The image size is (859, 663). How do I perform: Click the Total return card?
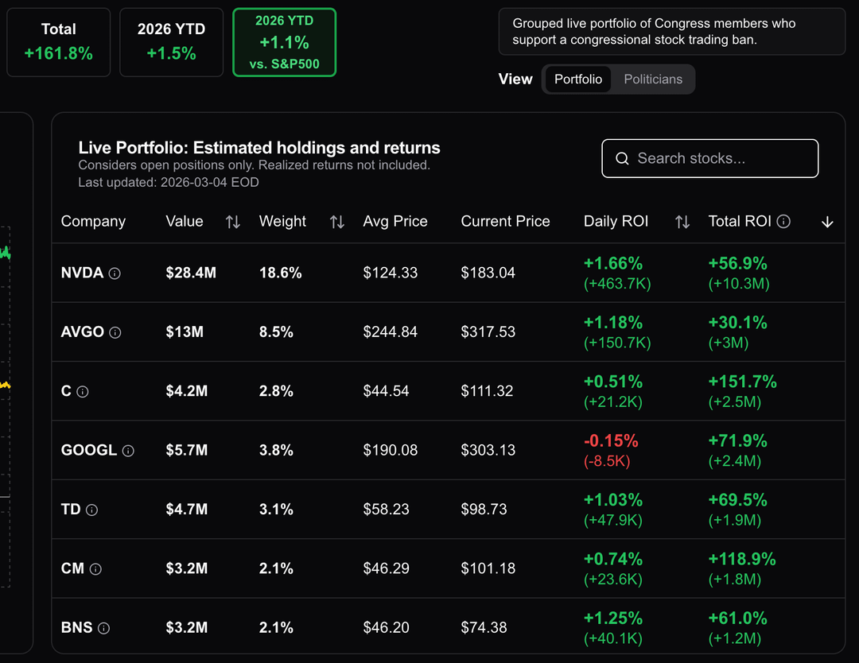58,43
